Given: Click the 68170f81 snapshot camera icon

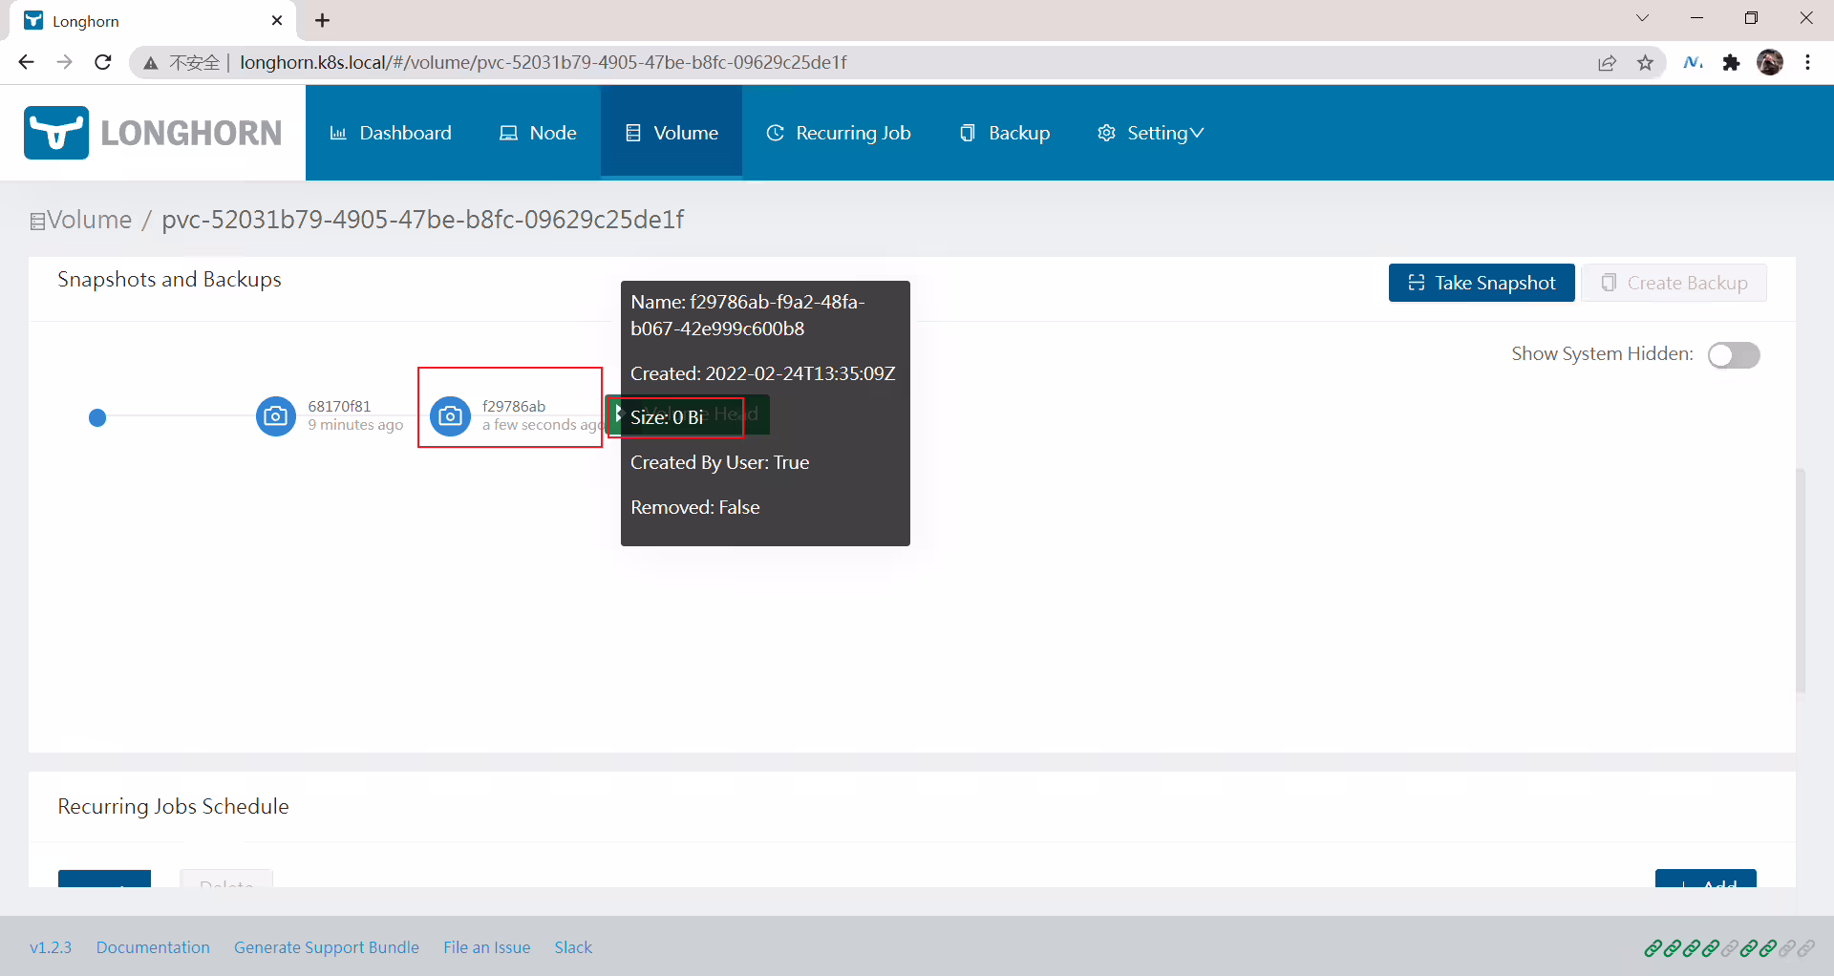Looking at the screenshot, I should [x=275, y=416].
